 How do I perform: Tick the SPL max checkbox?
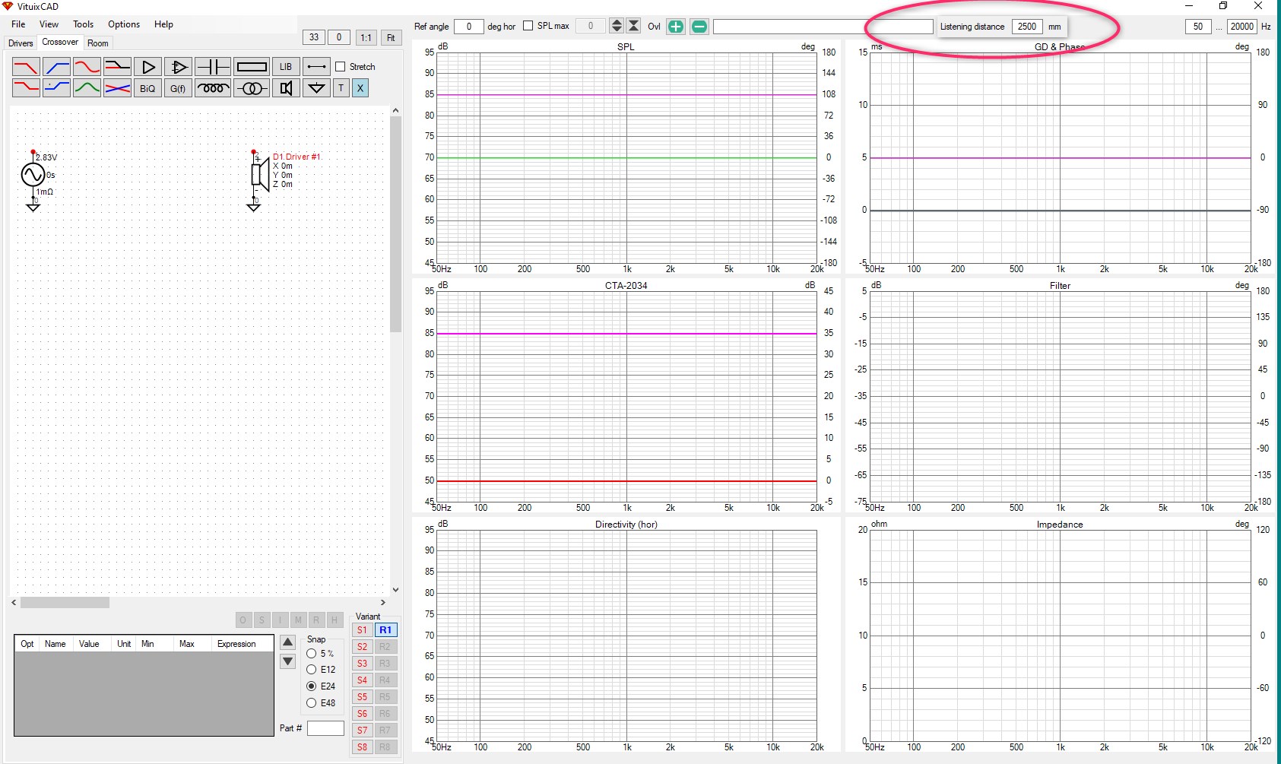point(528,26)
